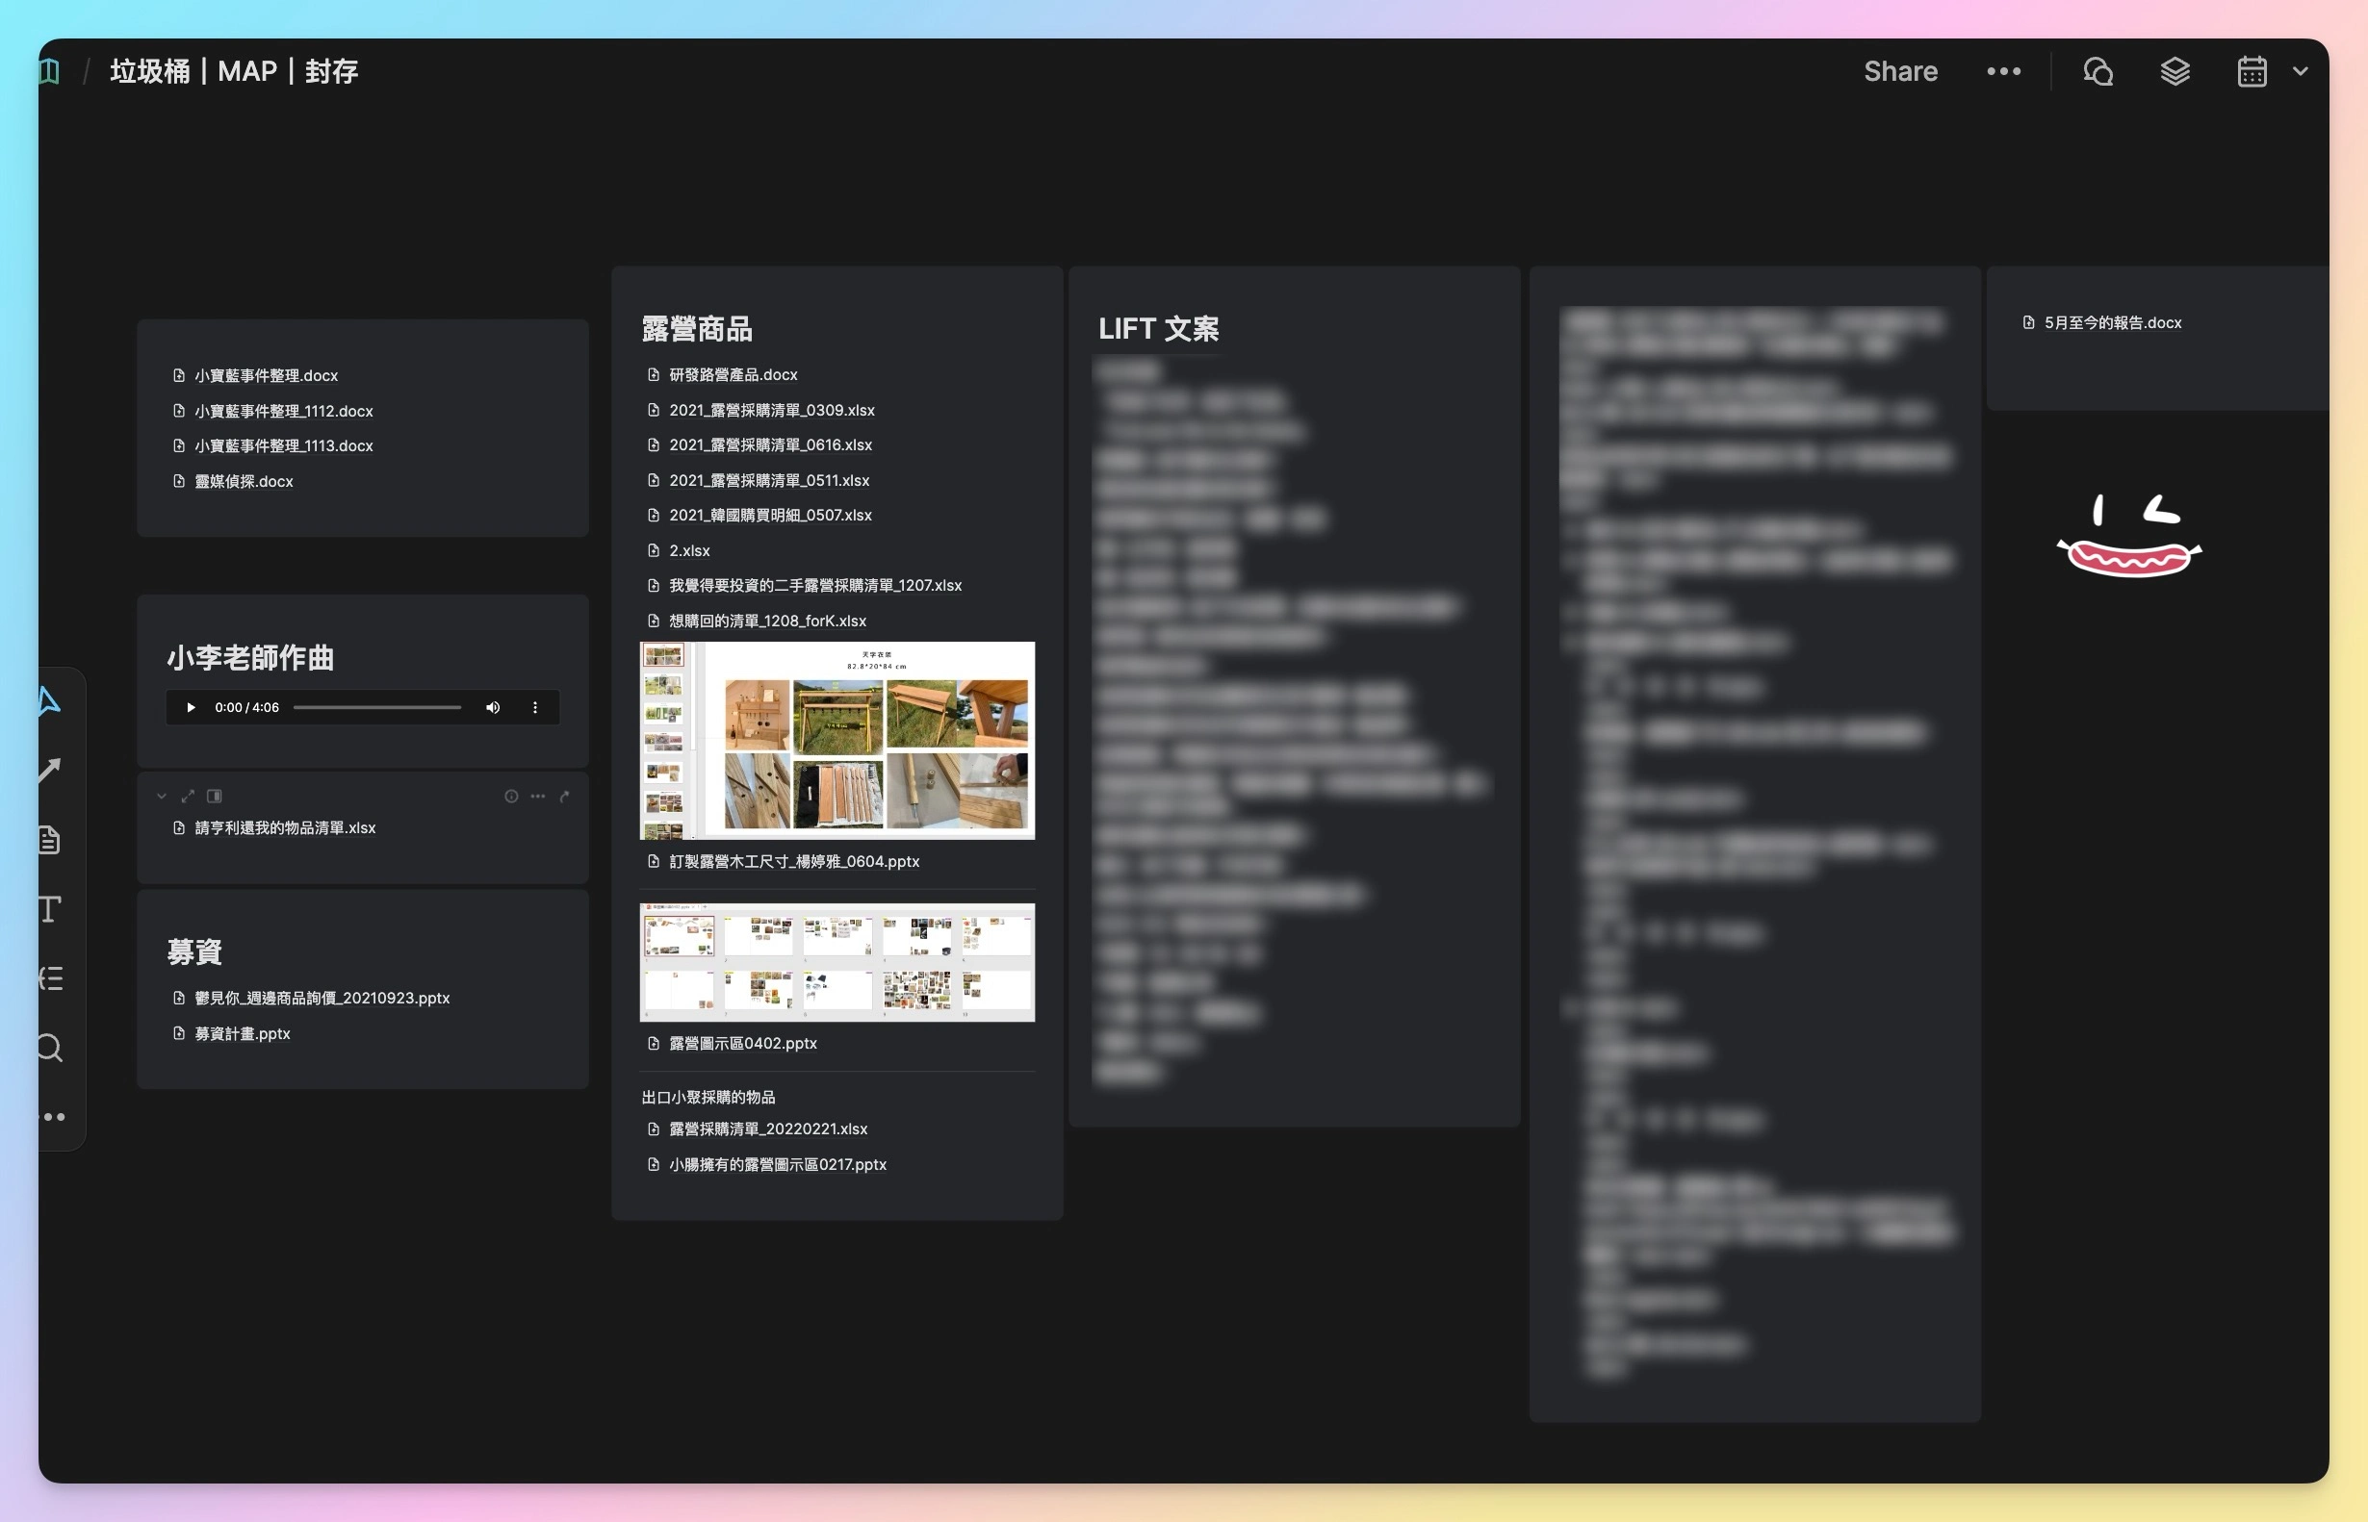Open the 研發路營產品.docx file link
This screenshot has height=1522, width=2368.
732,374
